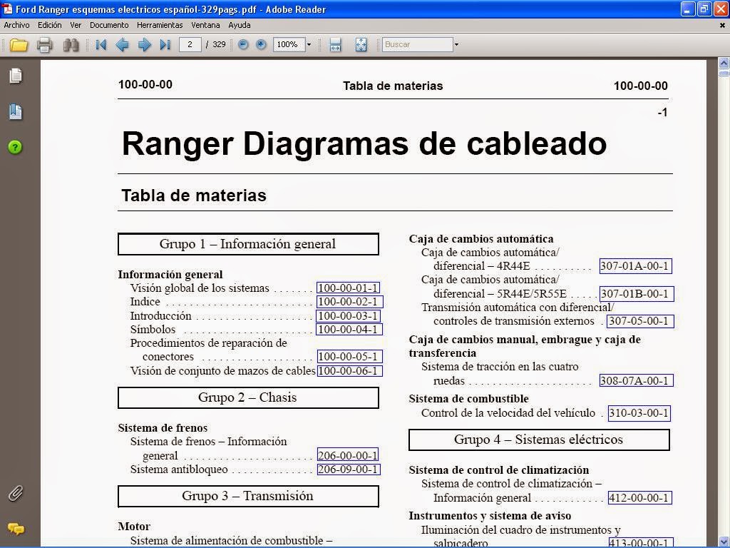Screen dimensions: 730x548
Task: Click bold text Instrumentos y sistema de aviso
Action: click(490, 515)
